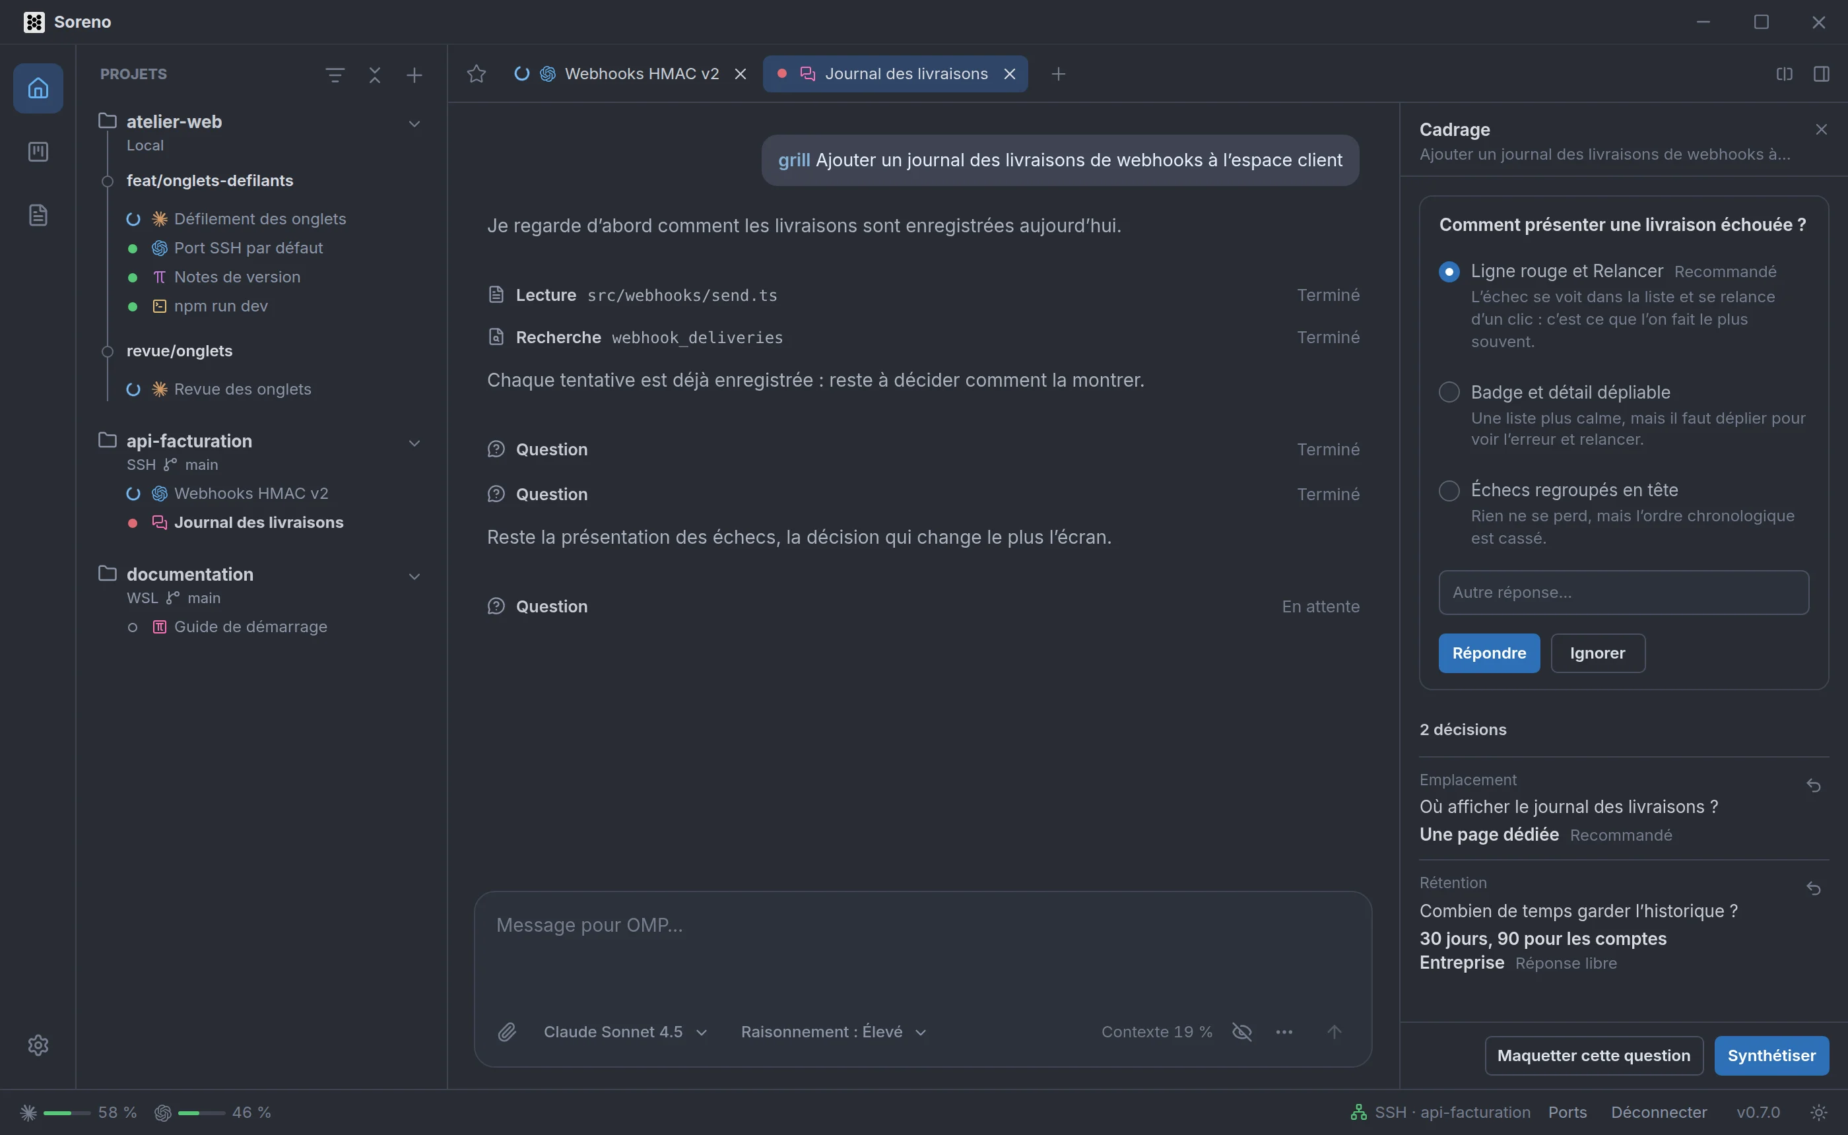Open settings gear in sidebar
This screenshot has width=1848, height=1135.
tap(38, 1045)
